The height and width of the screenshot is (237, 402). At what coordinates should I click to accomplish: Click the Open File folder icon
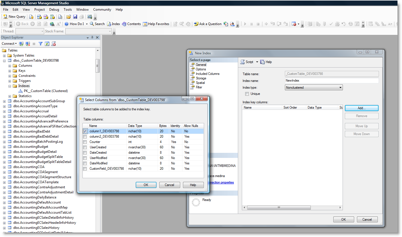[69, 17]
